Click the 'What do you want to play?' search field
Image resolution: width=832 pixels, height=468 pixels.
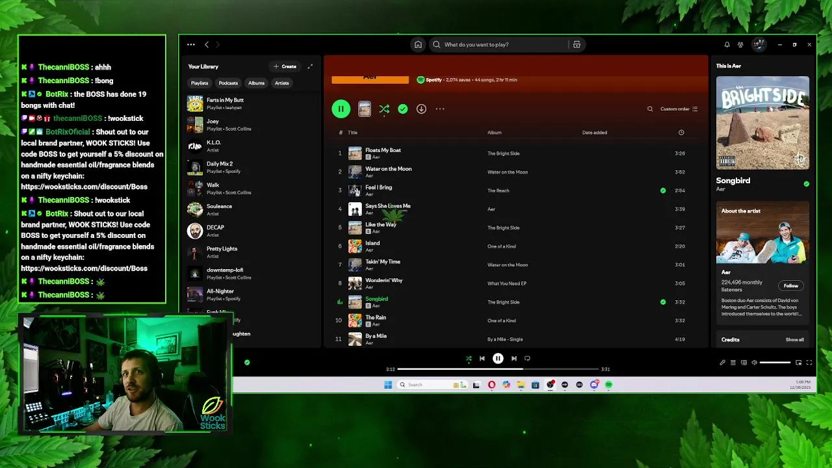coord(499,45)
